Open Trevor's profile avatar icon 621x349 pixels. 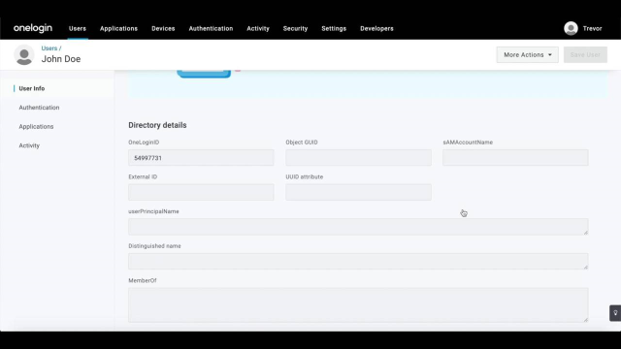click(571, 28)
